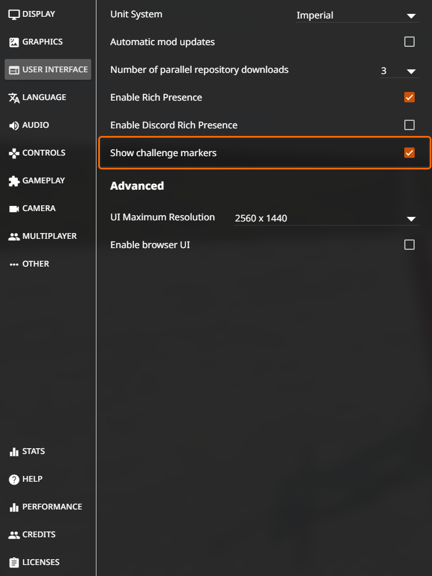The image size is (432, 576).
Task: Switch to the Multiplayer settings tab
Action: coord(43,236)
